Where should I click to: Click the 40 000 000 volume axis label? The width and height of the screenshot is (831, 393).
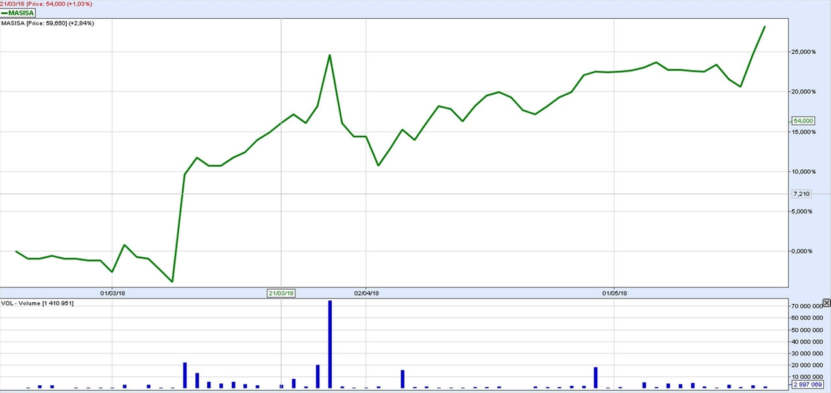(807, 342)
